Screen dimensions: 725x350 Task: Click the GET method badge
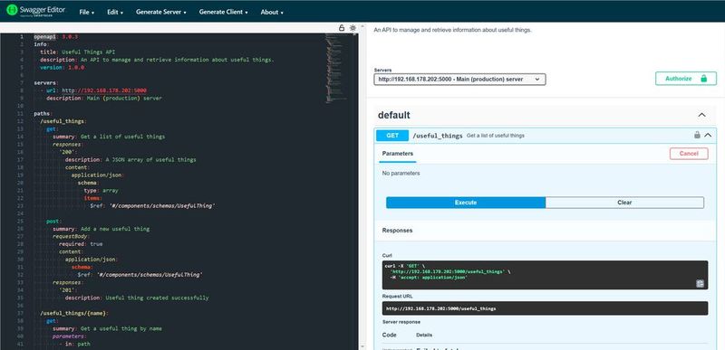tap(392, 136)
